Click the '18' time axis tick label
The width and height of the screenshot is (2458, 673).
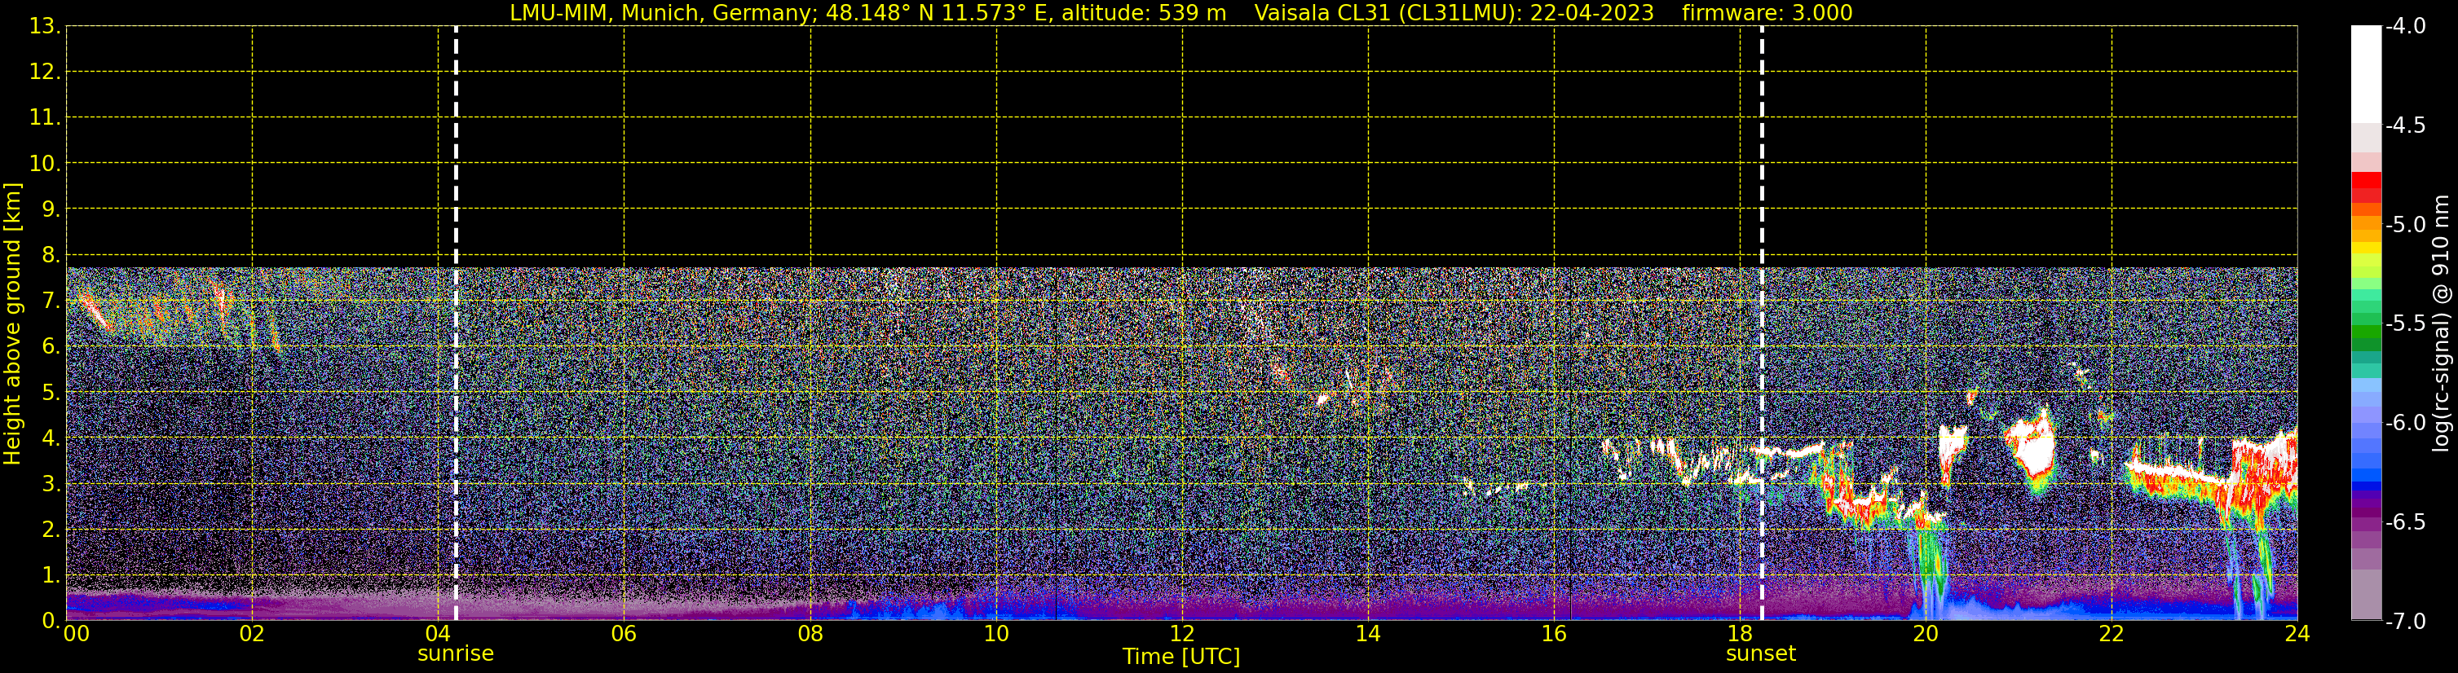pyautogui.click(x=1741, y=634)
